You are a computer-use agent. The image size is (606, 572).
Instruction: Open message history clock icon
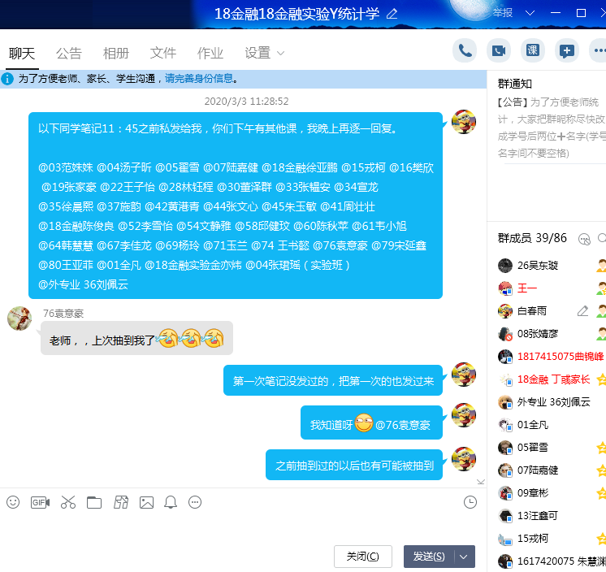(x=470, y=502)
